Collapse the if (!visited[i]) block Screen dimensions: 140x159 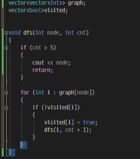coord(6,108)
